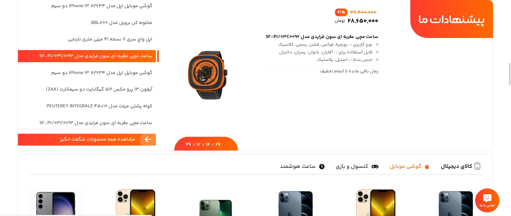Select the گوشی موبایل tab
Image resolution: width=511 pixels, height=216 pixels.
405,166
